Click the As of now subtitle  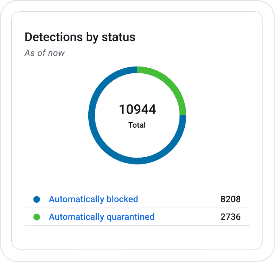[x=44, y=53]
